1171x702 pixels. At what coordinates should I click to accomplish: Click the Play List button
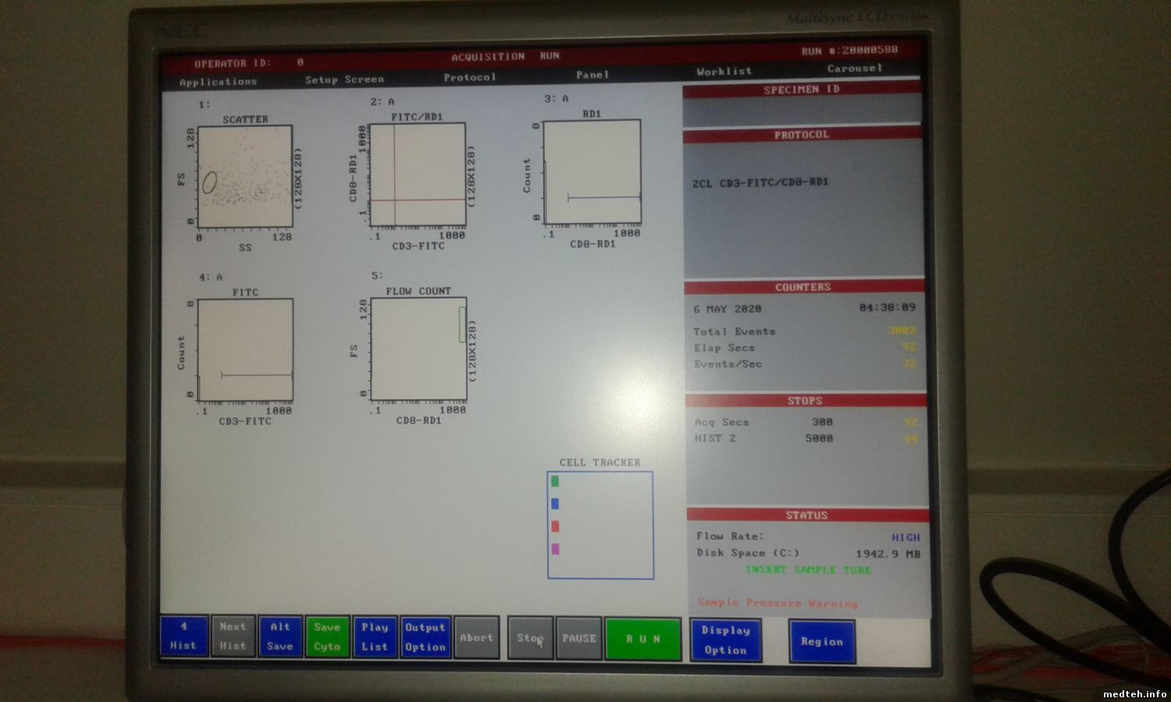(375, 636)
